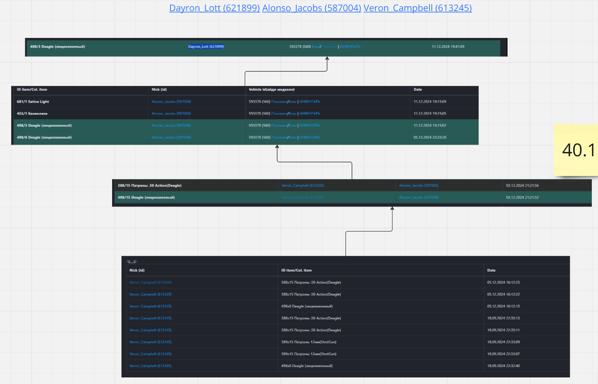Select the 681/1 Sativa Light row
The image size is (598, 384).
tap(33, 102)
